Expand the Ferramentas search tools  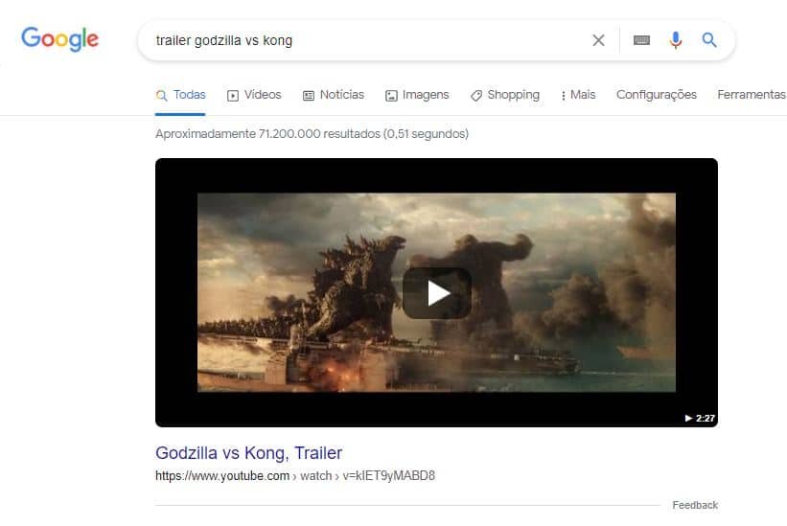tap(751, 95)
